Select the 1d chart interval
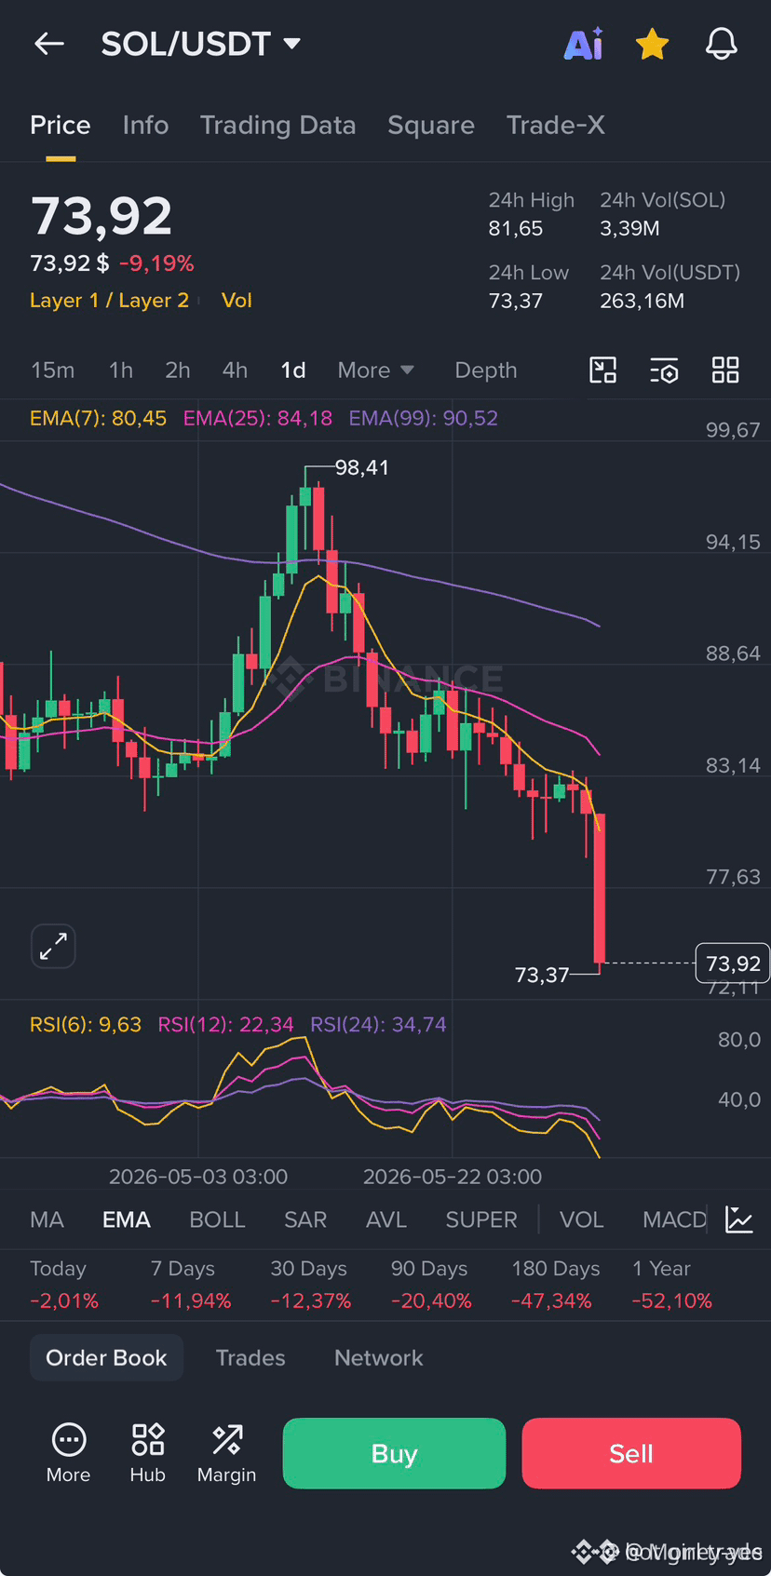771x1576 pixels. pyautogui.click(x=293, y=370)
